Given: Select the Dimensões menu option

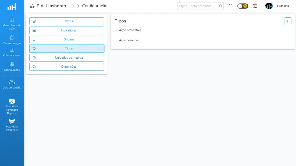Looking at the screenshot, I should click(x=67, y=67).
